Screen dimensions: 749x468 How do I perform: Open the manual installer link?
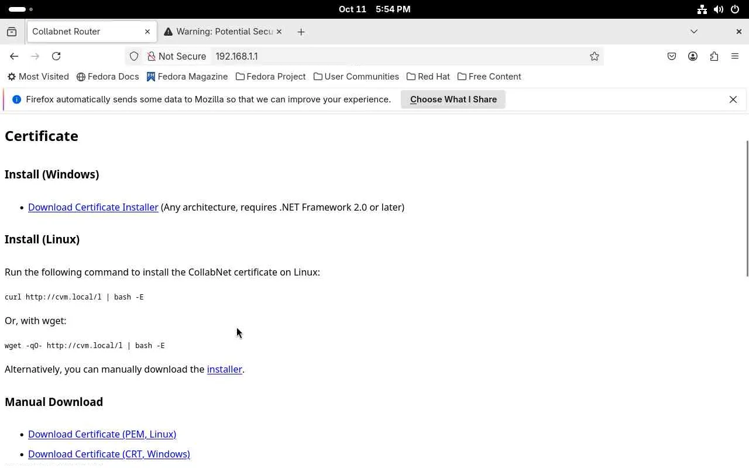(x=225, y=369)
